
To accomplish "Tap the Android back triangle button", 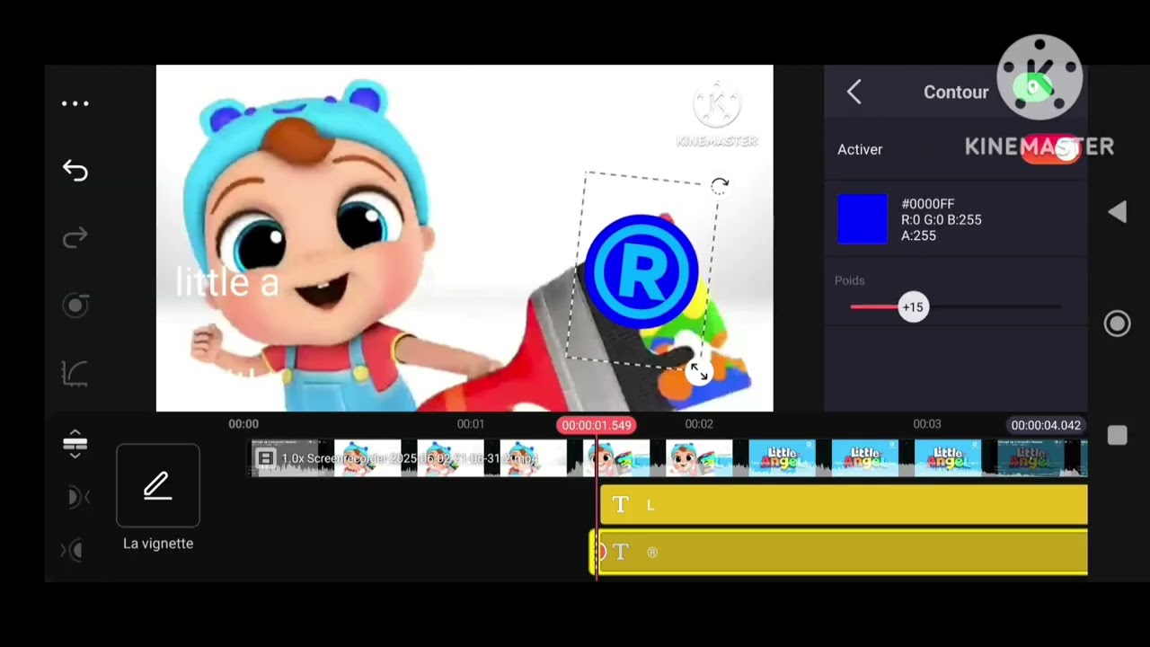I will (1117, 212).
